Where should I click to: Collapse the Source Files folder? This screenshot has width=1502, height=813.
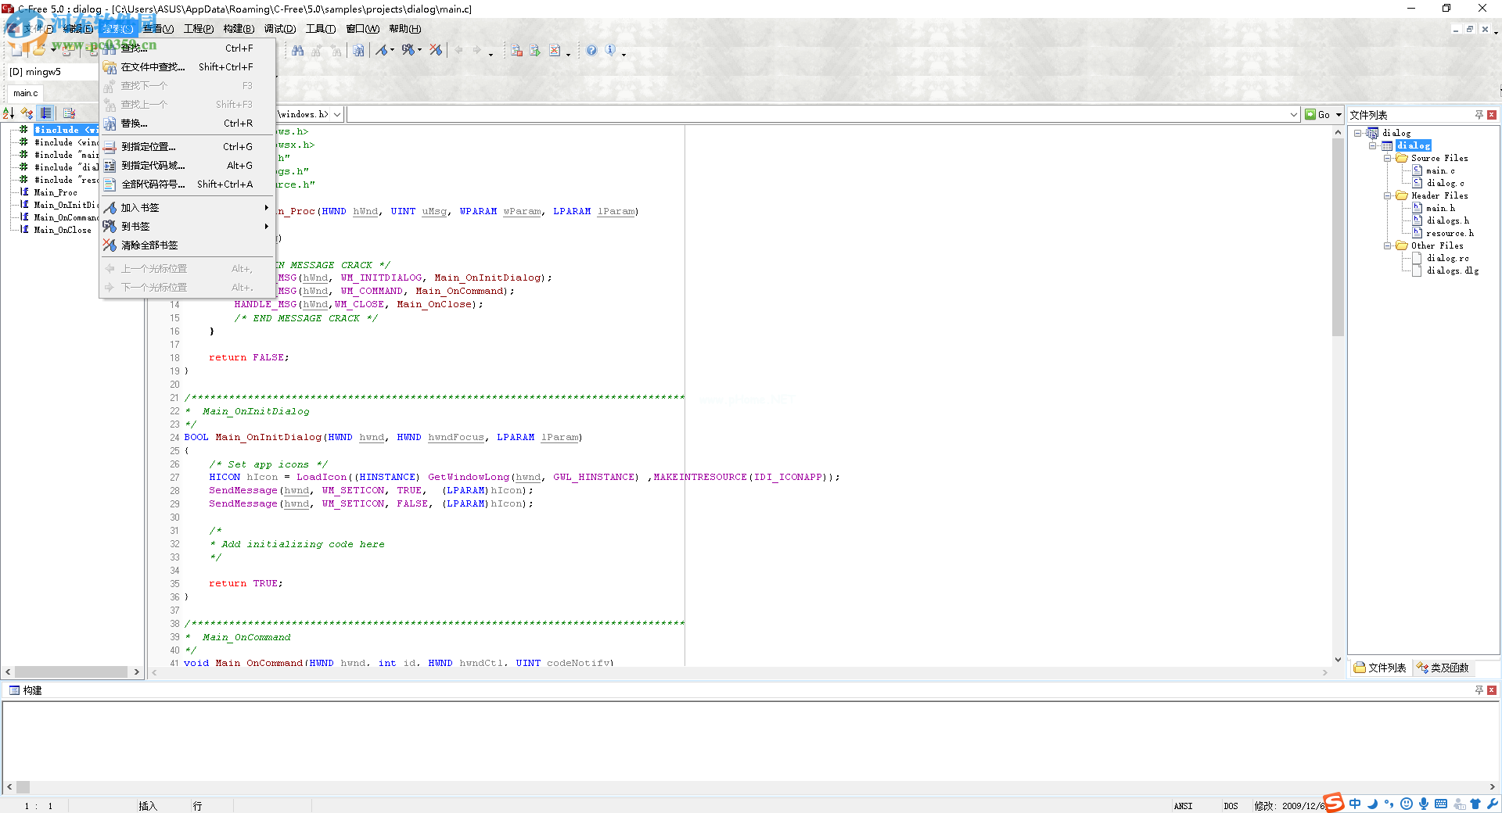[x=1387, y=158]
